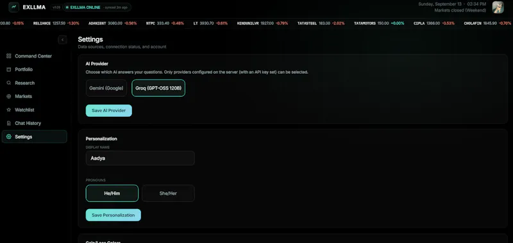Image resolution: width=513 pixels, height=243 pixels.
Task: Click the Chat History document icon
Action: tap(9, 123)
